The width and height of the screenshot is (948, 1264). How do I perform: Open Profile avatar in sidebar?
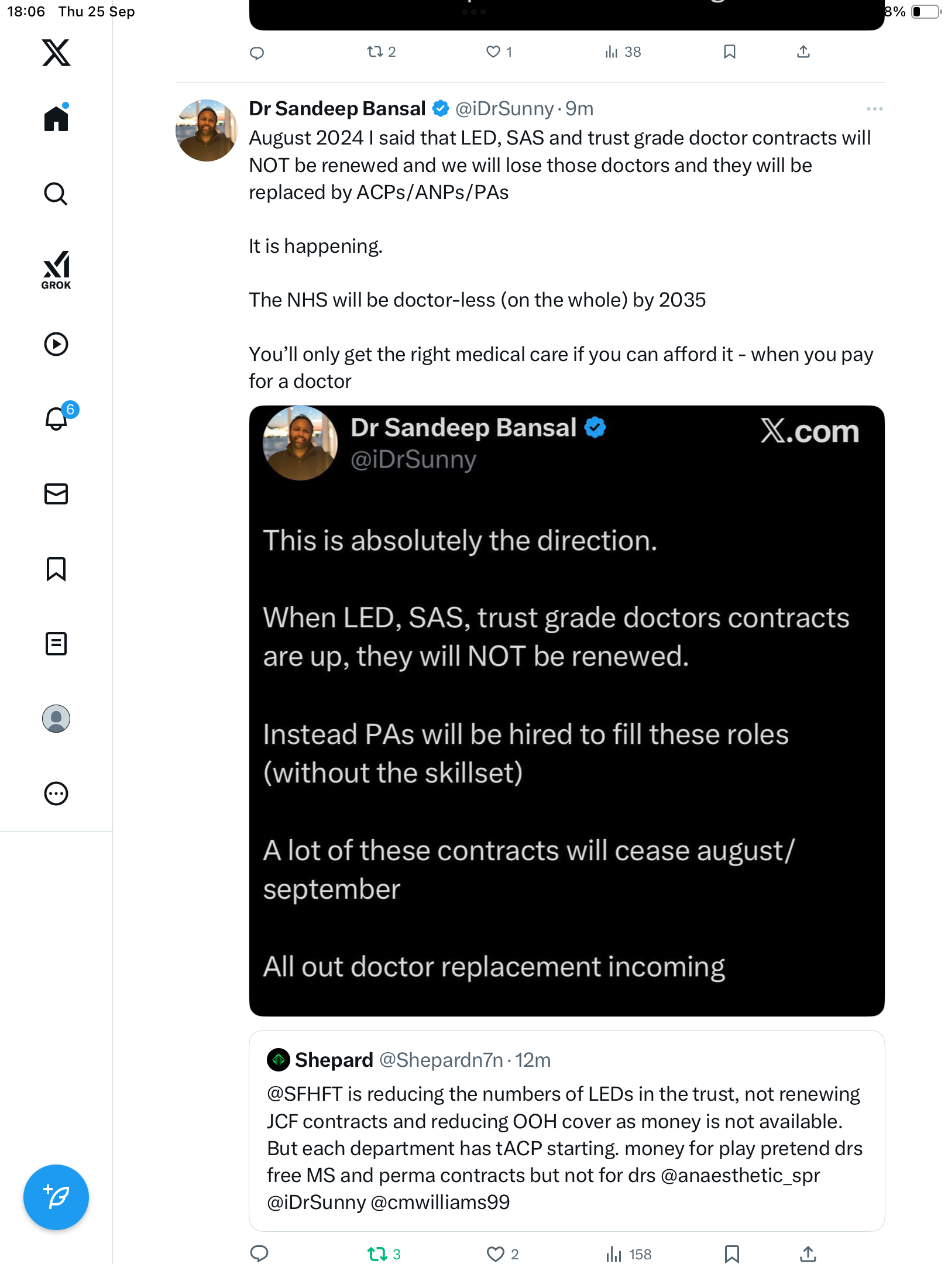coord(56,719)
